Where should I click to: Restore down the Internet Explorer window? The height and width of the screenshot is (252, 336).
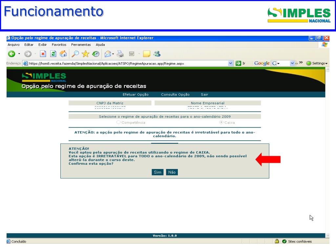(319, 38)
